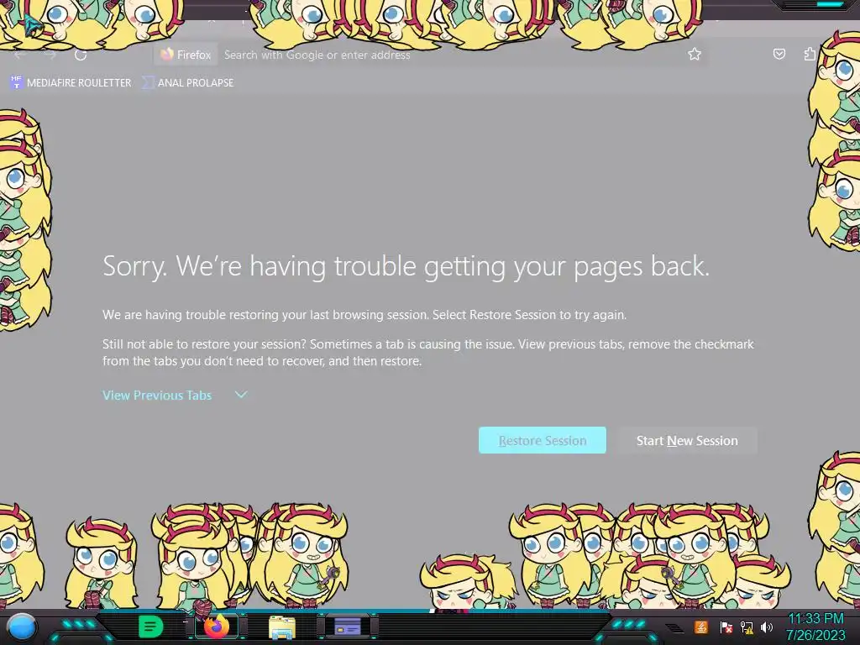Image resolution: width=860 pixels, height=645 pixels.
Task: Click the View Previous Tabs link
Action: coord(157,395)
